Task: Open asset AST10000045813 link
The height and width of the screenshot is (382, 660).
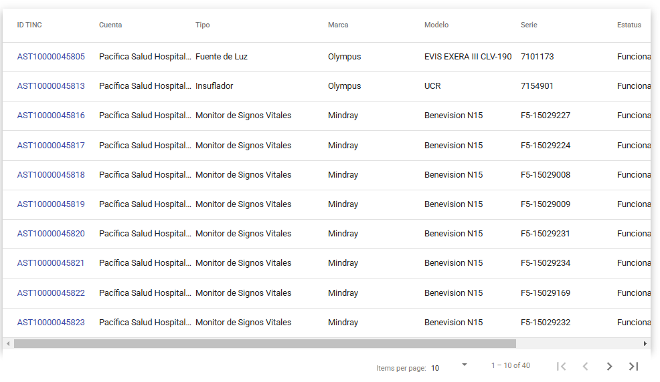Action: pyautogui.click(x=51, y=86)
